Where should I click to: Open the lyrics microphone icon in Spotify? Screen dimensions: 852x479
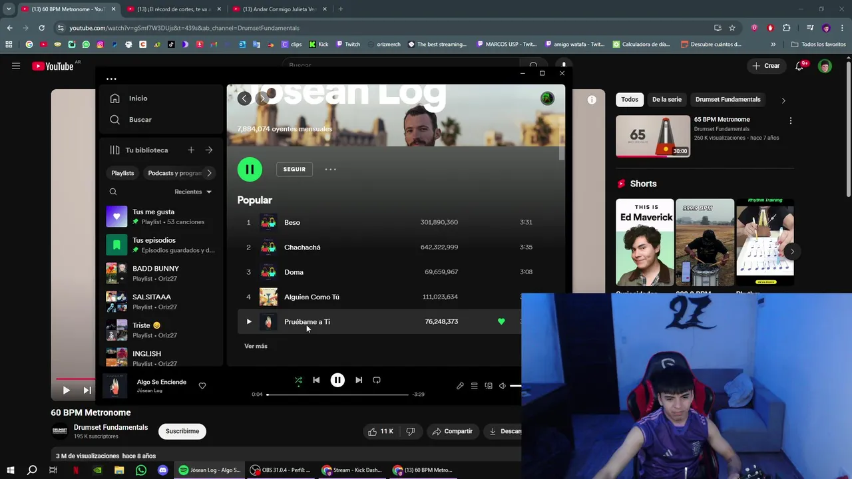[x=460, y=386]
